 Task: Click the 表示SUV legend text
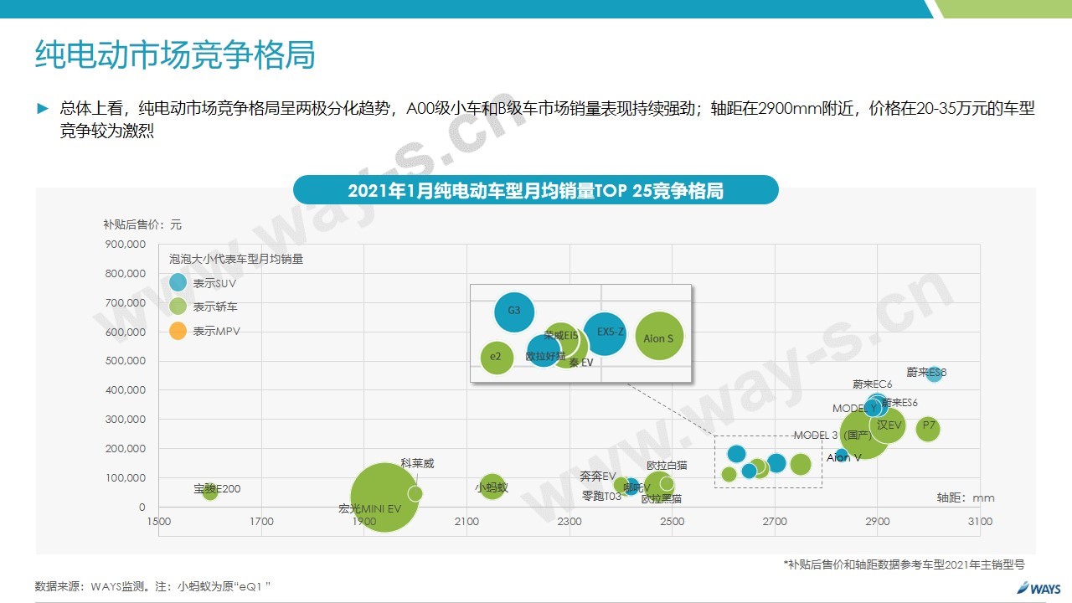pyautogui.click(x=215, y=284)
